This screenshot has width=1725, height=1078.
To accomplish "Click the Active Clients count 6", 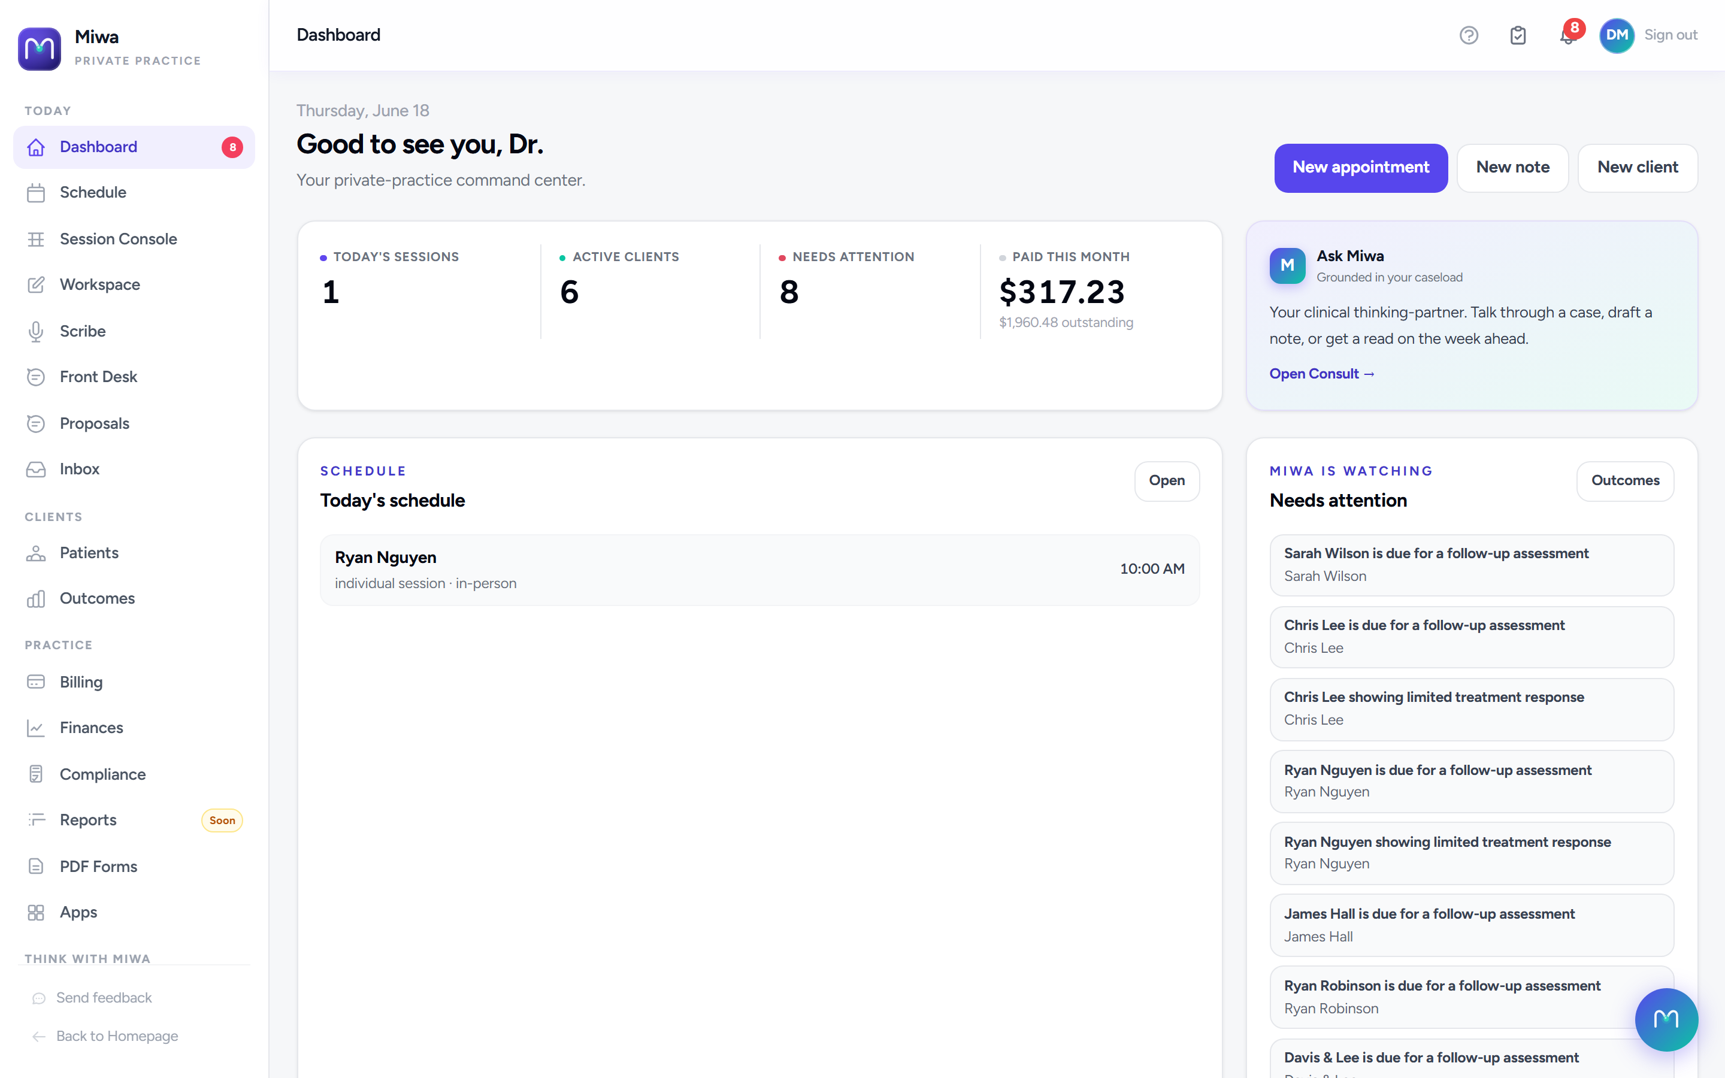I will point(570,292).
